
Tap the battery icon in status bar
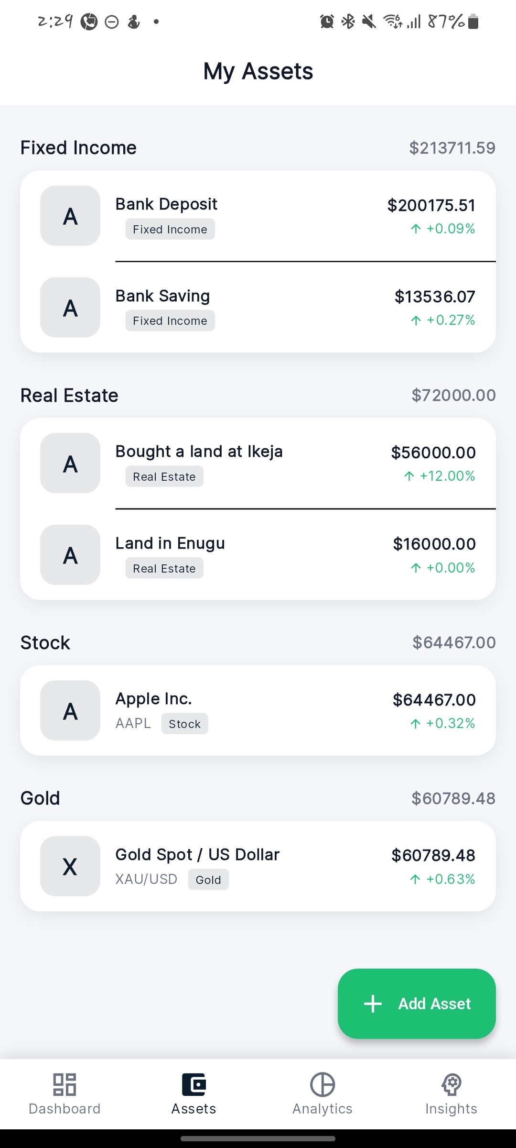(473, 22)
